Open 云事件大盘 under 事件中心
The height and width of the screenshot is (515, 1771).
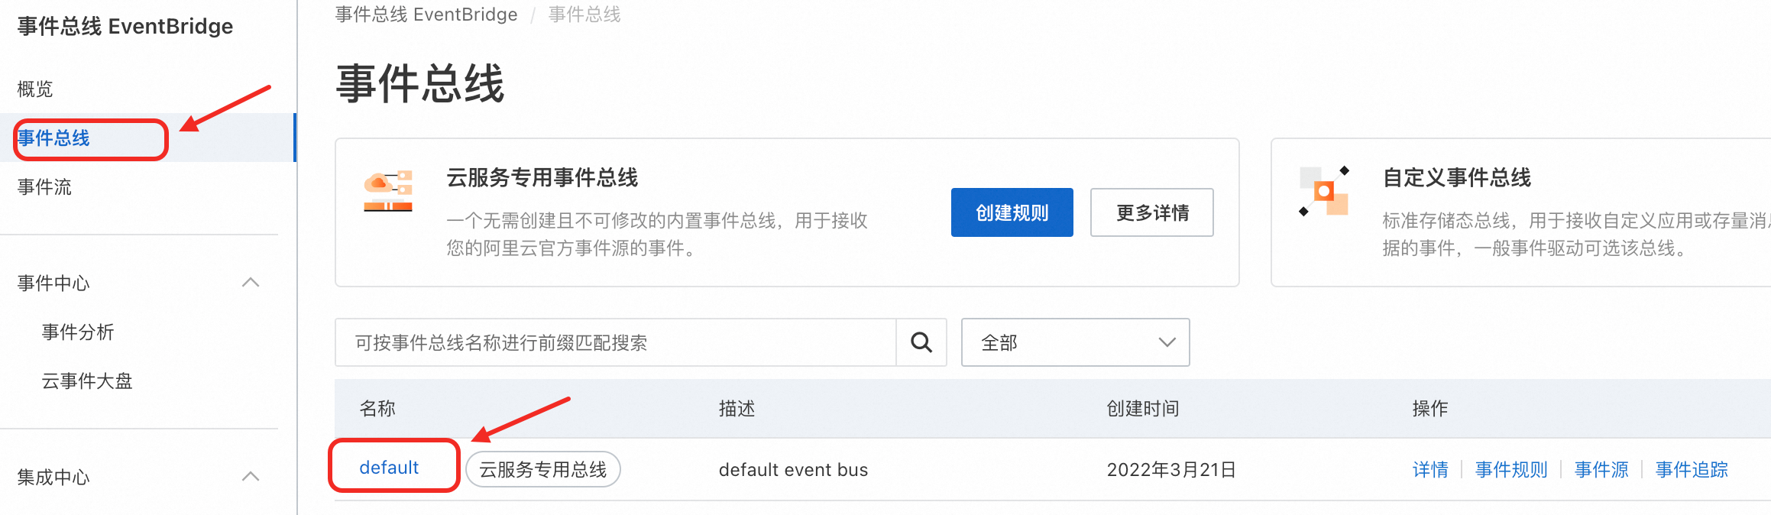point(87,381)
